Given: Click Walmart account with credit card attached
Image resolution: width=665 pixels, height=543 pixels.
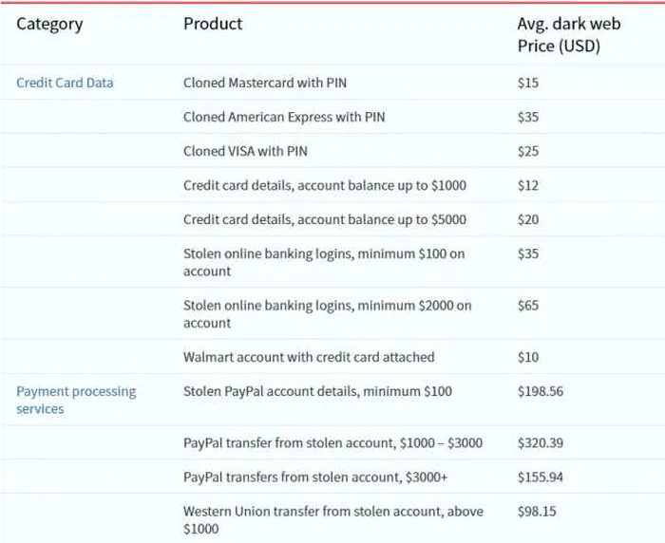Looking at the screenshot, I should pos(309,357).
